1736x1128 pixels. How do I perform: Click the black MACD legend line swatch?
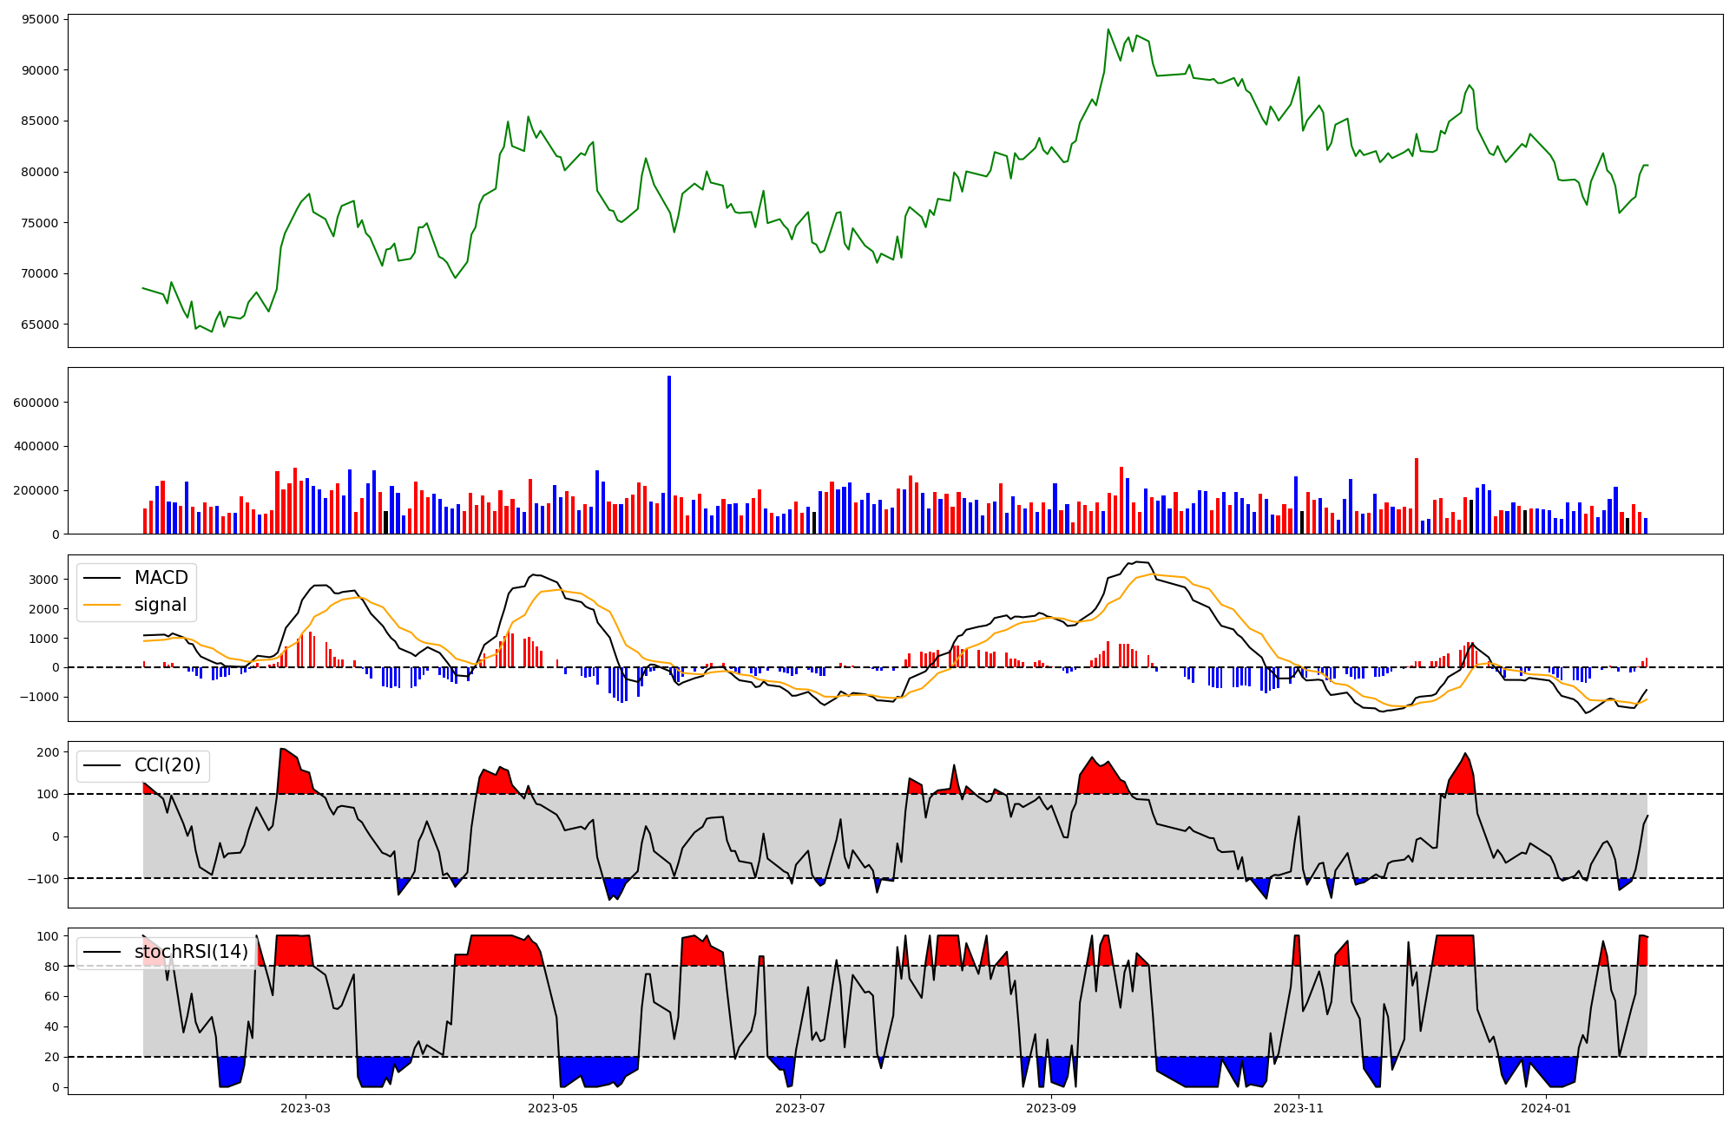tap(103, 578)
